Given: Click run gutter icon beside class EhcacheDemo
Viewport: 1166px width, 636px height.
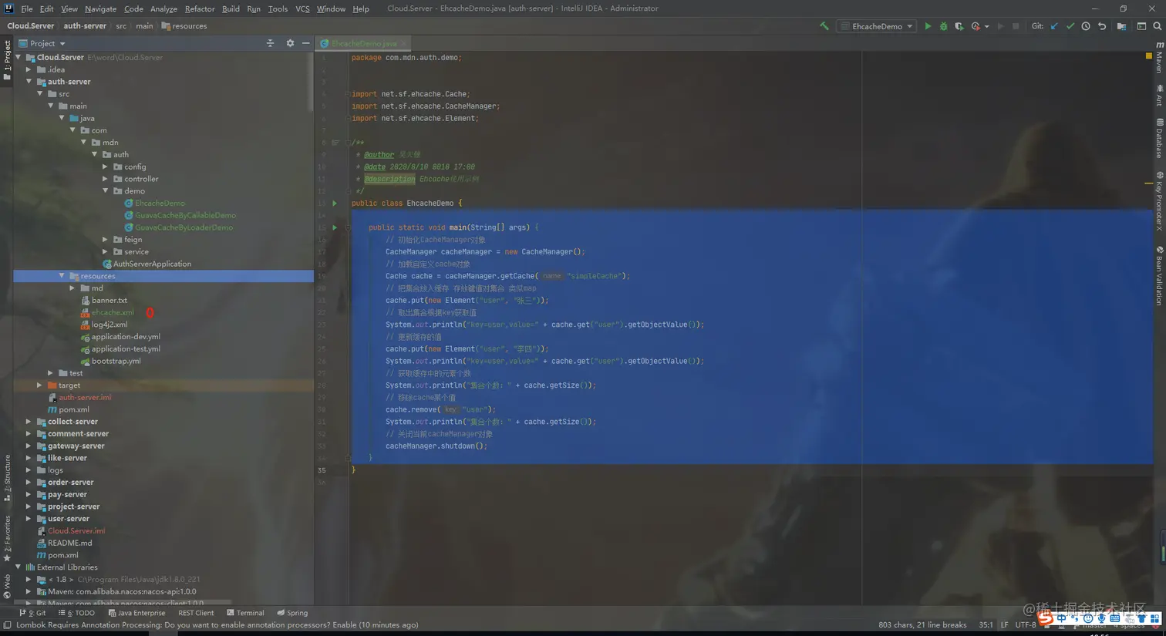Looking at the screenshot, I should pos(335,204).
